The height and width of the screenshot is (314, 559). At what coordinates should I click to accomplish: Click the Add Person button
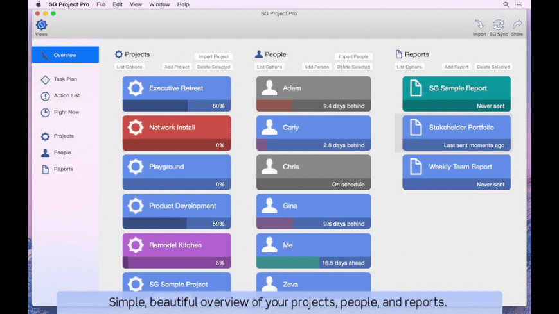click(317, 67)
